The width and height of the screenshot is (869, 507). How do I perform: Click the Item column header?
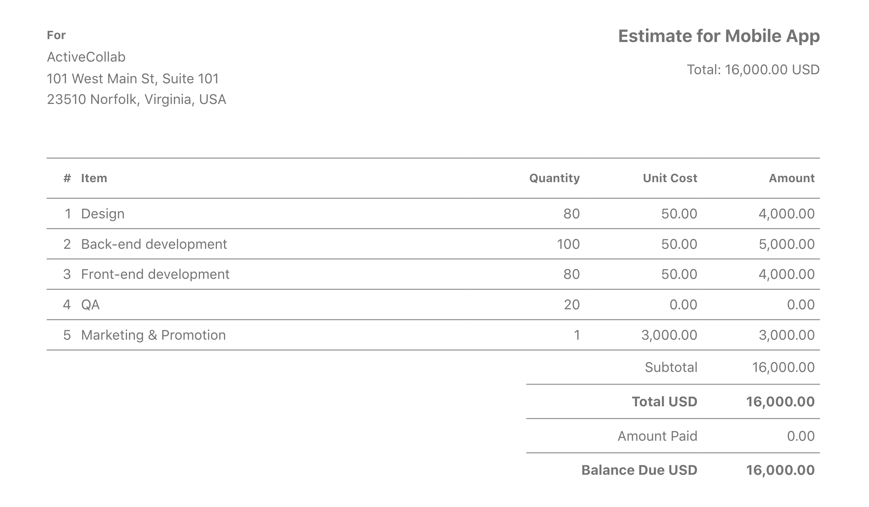point(94,178)
